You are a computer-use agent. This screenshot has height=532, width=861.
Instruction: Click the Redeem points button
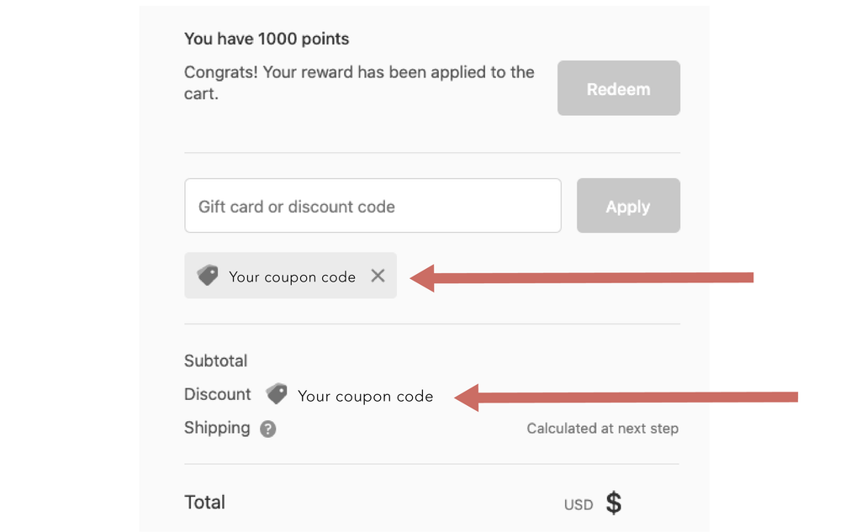(618, 88)
